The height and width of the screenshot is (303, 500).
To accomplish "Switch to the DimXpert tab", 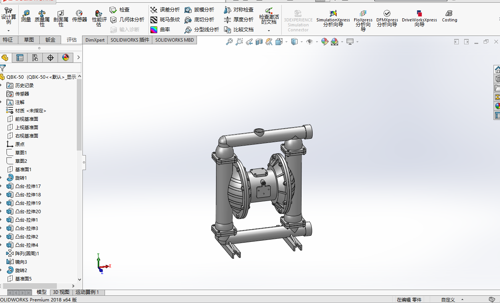I will click(95, 40).
